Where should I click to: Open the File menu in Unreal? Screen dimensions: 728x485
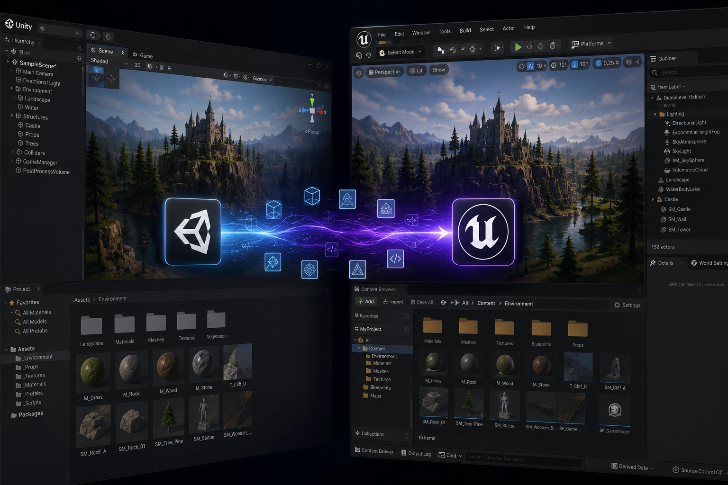click(382, 35)
